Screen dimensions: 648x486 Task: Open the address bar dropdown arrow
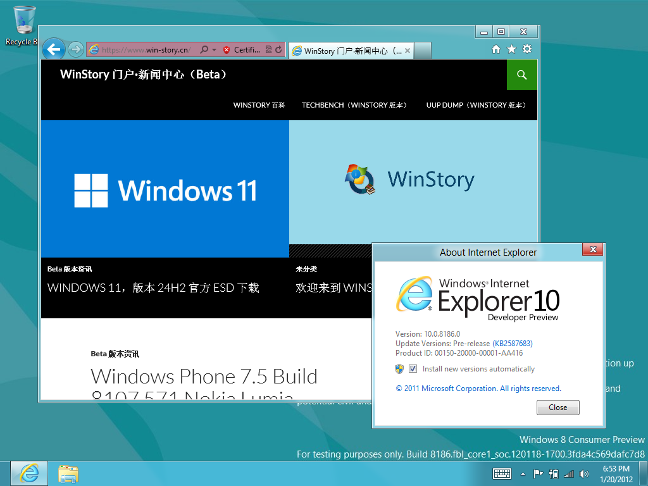click(214, 49)
